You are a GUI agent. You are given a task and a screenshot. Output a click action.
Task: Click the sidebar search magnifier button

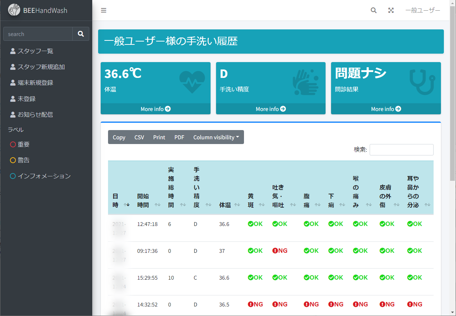[x=81, y=34]
